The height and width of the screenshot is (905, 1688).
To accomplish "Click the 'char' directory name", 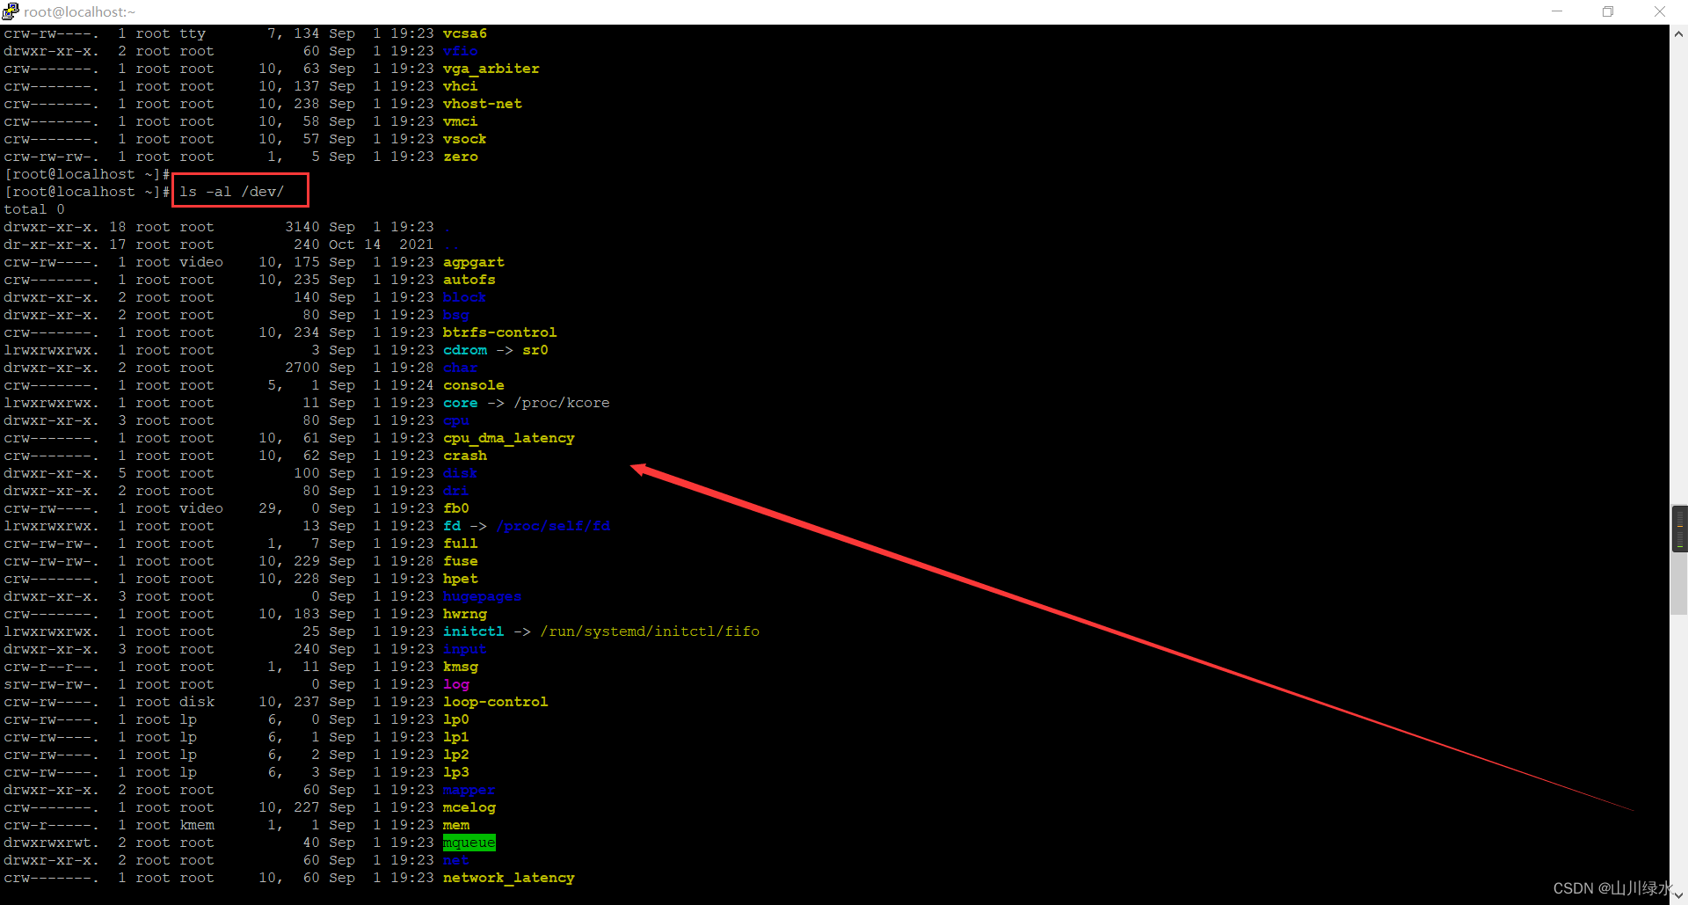I will (x=461, y=368).
